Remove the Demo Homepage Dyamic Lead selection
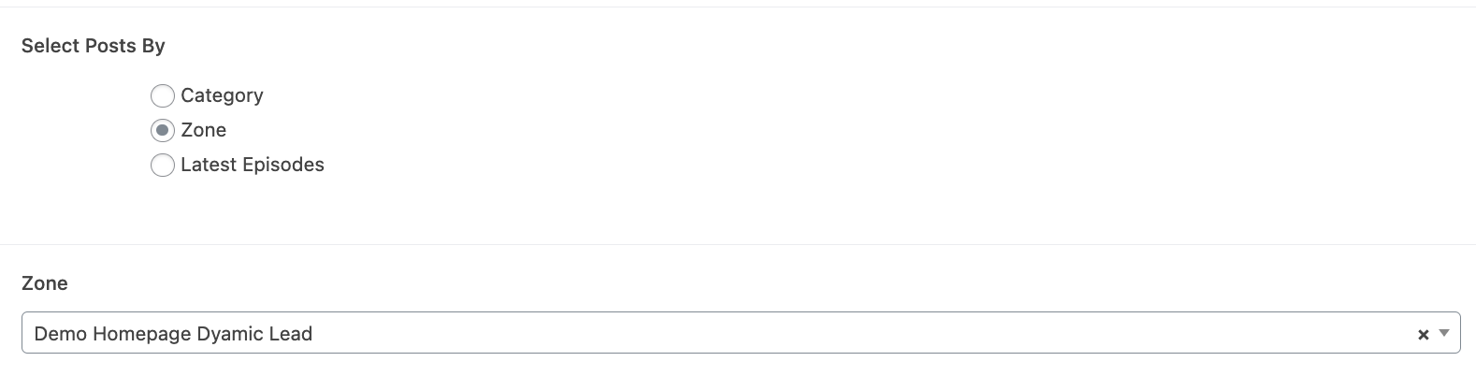Image resolution: width=1476 pixels, height=376 pixels. pyautogui.click(x=1423, y=334)
